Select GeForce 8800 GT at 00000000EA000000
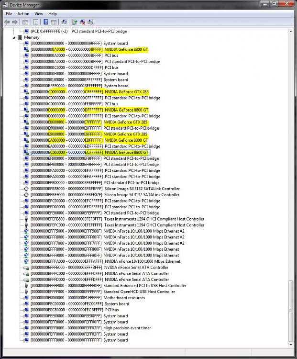The image size is (297, 359). (89, 140)
